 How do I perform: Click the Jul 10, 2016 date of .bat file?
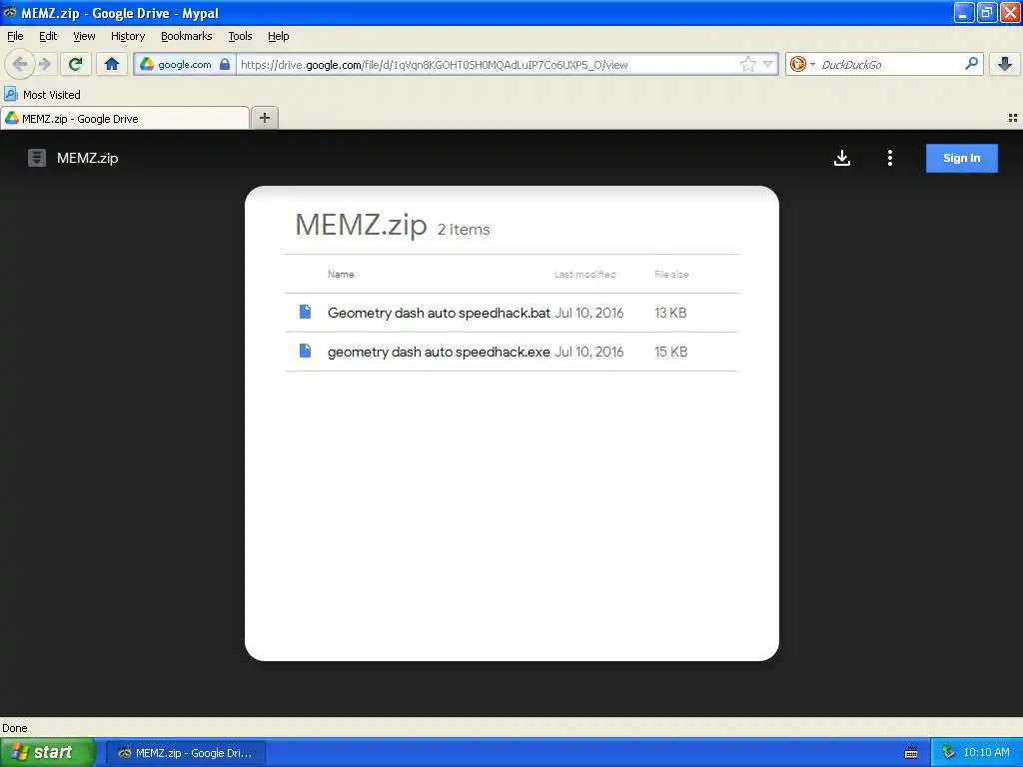(x=589, y=313)
